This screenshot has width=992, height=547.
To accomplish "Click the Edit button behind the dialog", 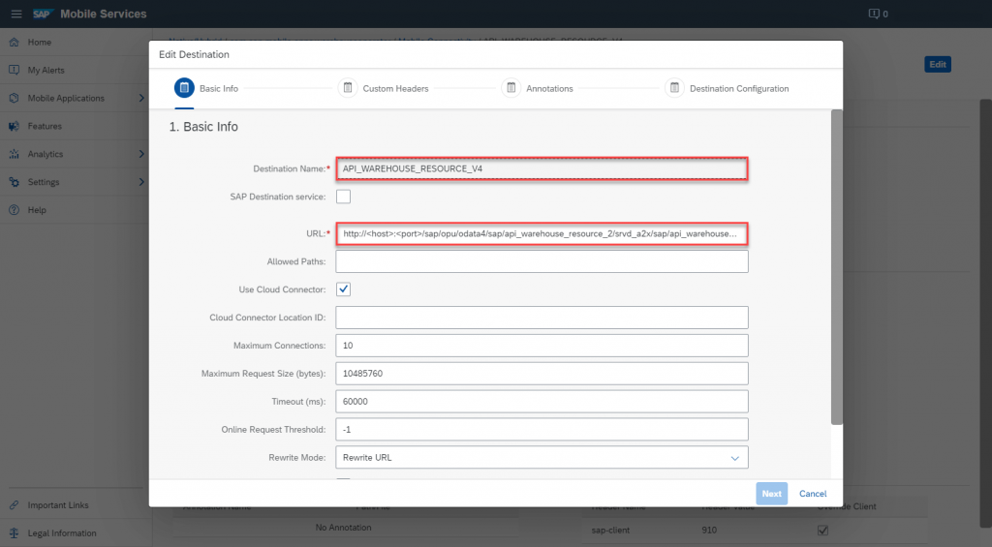I will coord(938,65).
